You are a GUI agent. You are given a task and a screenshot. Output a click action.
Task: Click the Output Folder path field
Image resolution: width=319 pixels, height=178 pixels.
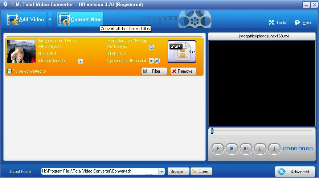click(x=100, y=171)
